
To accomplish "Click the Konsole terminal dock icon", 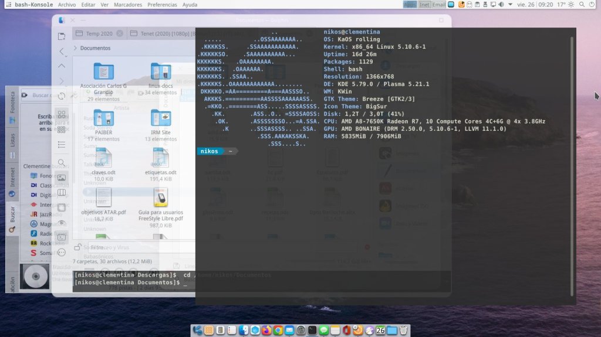I will [312, 331].
